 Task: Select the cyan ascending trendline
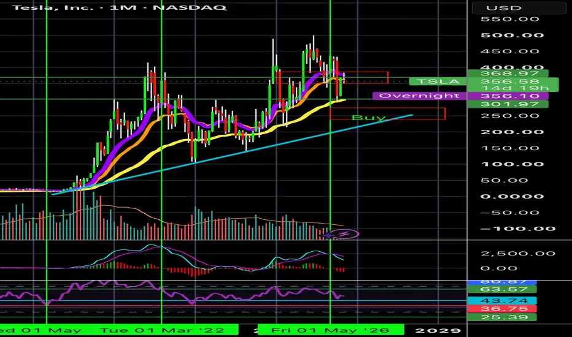pyautogui.click(x=233, y=154)
